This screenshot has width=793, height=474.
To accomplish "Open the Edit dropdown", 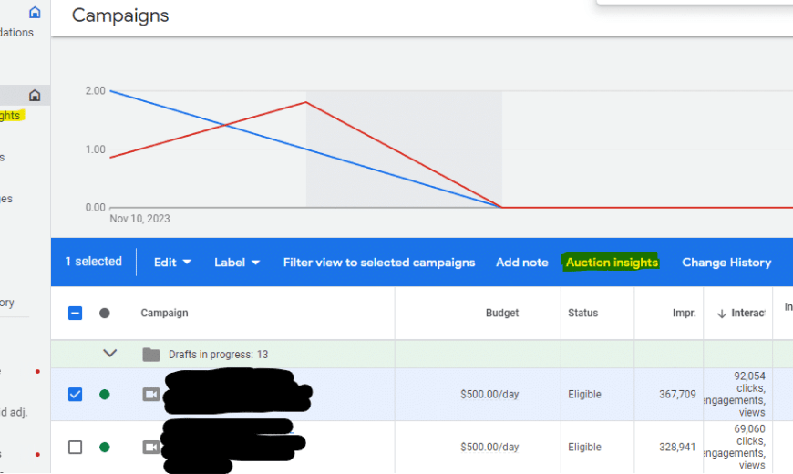I will click(x=172, y=262).
